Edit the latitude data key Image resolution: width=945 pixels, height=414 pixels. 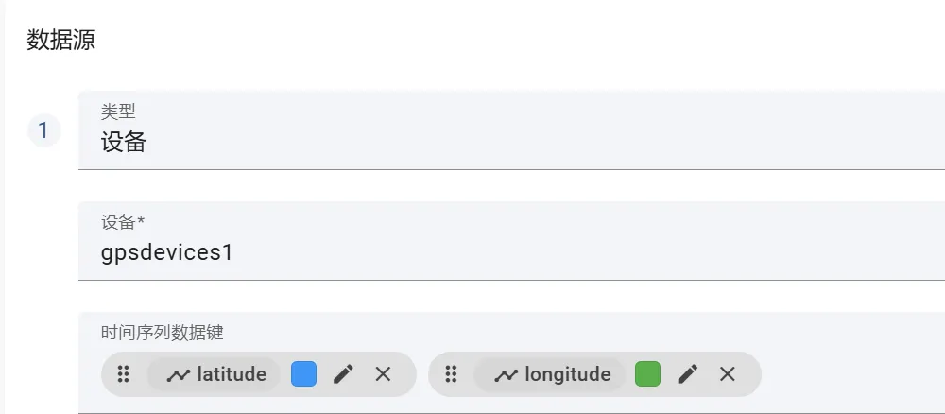(x=343, y=374)
